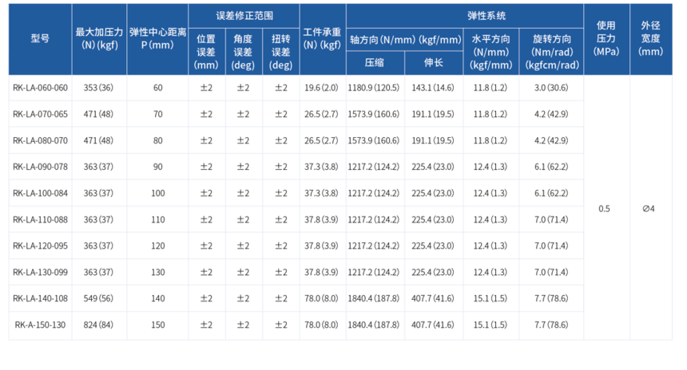Click center distance value 150

(157, 325)
